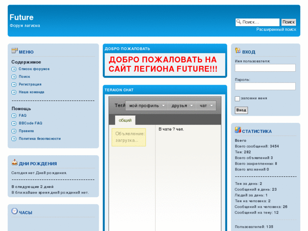Enable the 'запомни меня' checkbox

click(237, 98)
